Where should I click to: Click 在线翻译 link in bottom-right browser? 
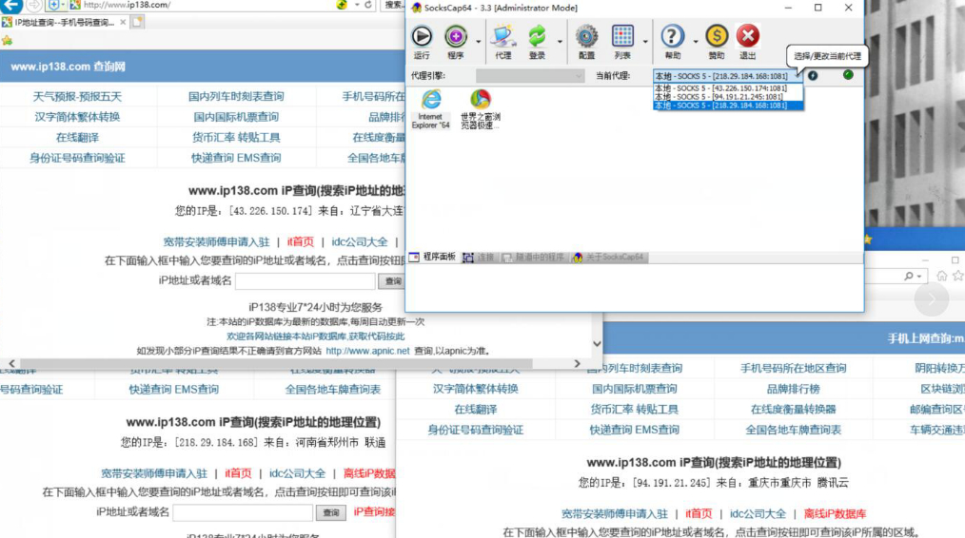[476, 410]
